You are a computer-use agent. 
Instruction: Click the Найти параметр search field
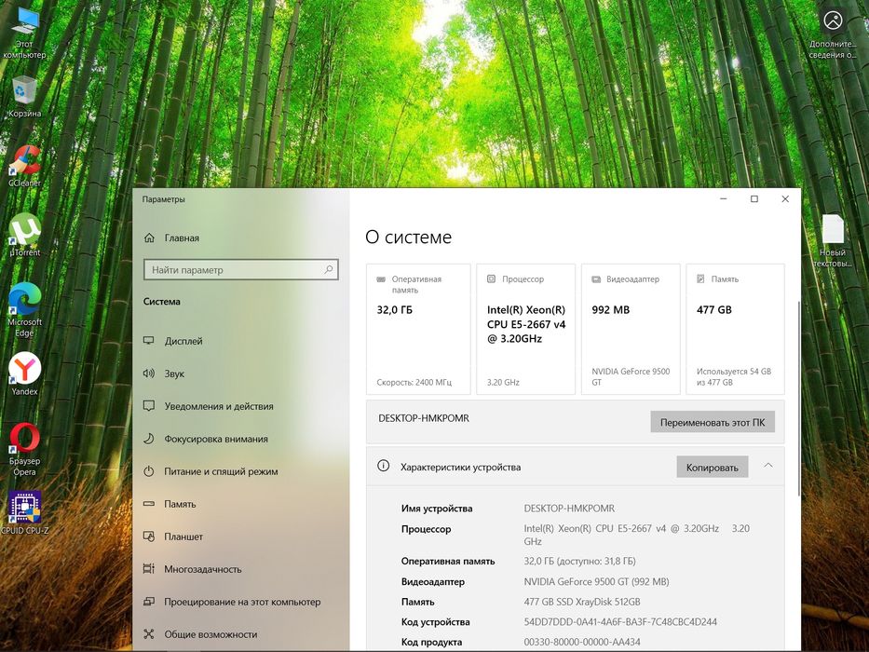(x=241, y=270)
